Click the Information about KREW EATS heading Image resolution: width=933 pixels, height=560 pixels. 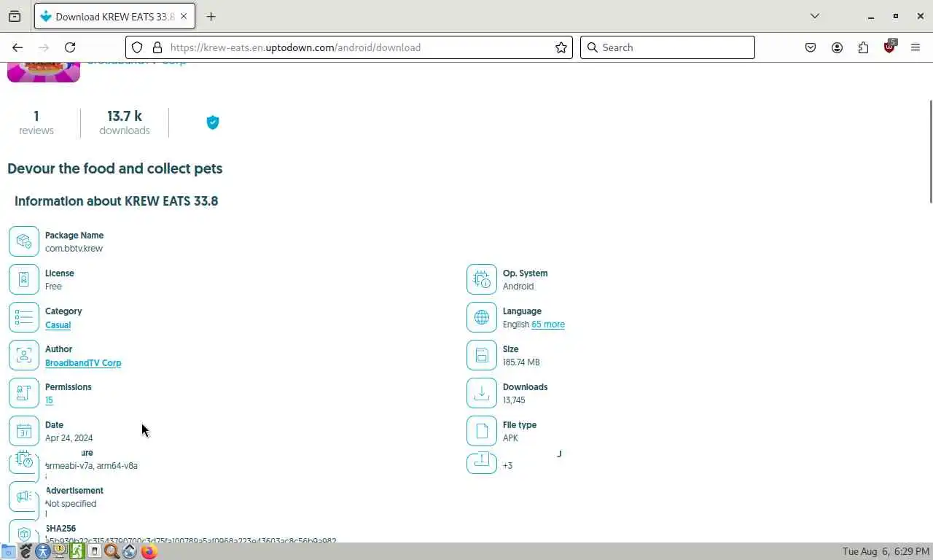117,201
